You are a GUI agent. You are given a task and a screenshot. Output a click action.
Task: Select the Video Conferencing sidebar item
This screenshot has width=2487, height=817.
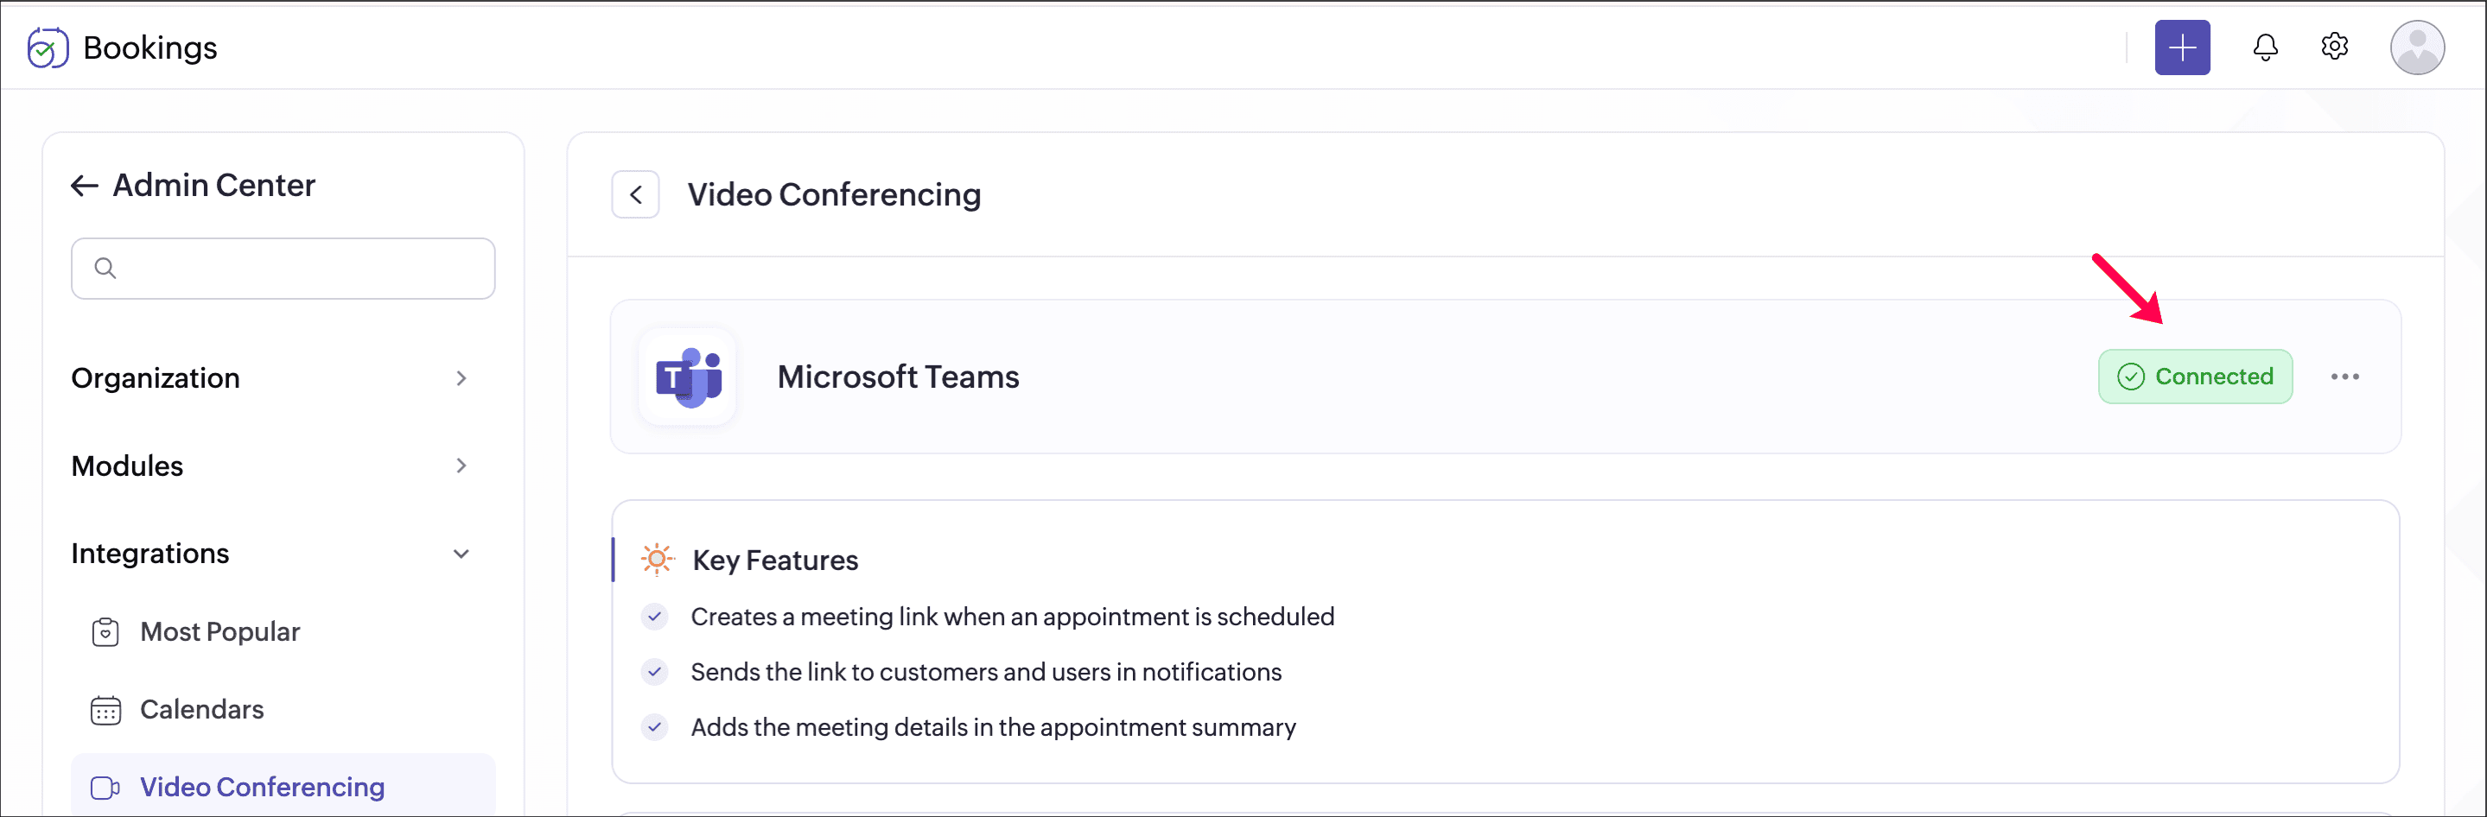[x=262, y=787]
